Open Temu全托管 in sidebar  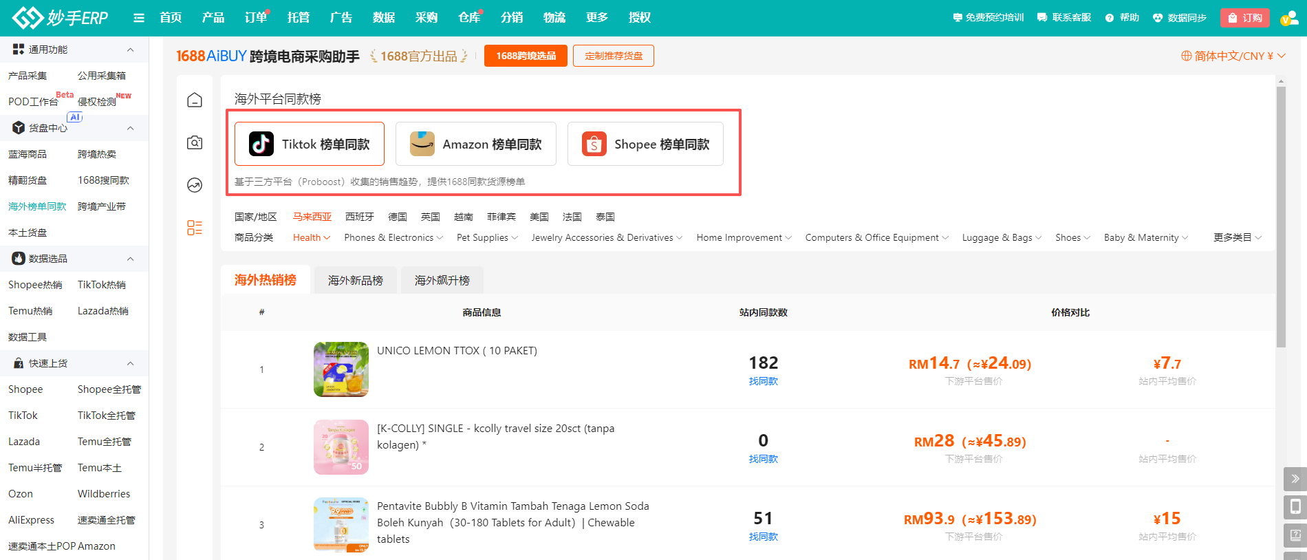click(x=105, y=442)
